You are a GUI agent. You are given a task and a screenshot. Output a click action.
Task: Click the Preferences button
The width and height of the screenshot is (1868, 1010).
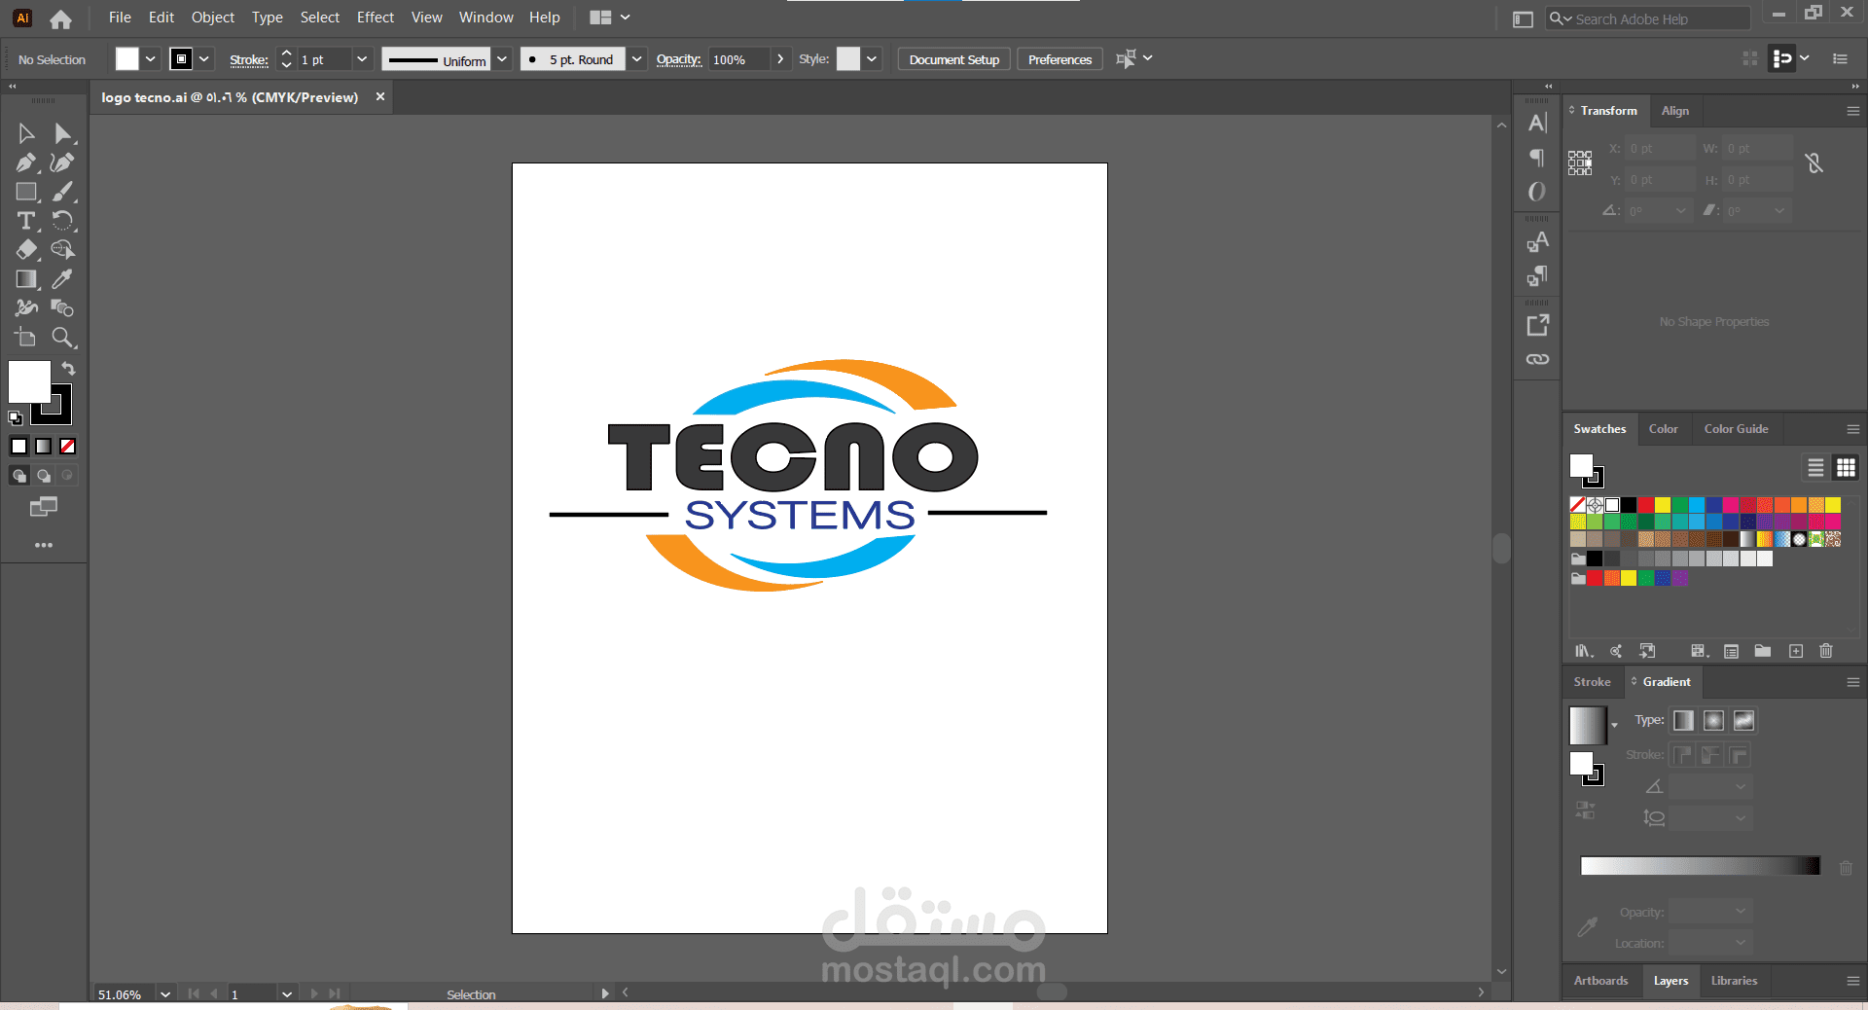[1060, 59]
